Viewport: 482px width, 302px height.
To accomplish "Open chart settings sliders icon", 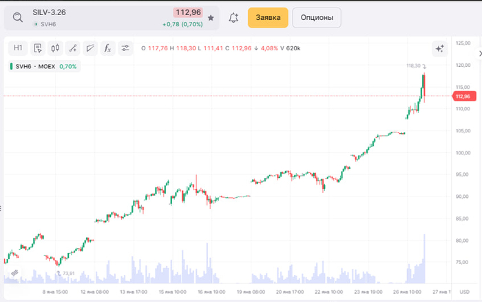I will (x=125, y=48).
